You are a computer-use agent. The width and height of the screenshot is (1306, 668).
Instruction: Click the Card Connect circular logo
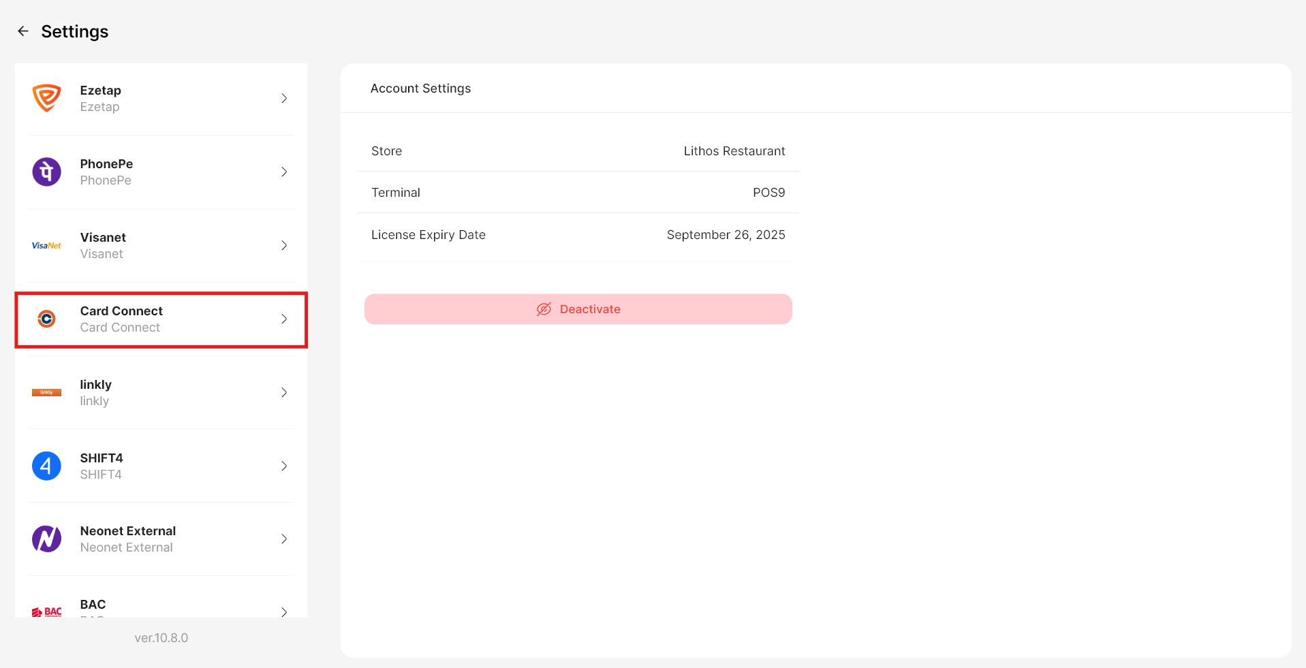[x=47, y=319]
